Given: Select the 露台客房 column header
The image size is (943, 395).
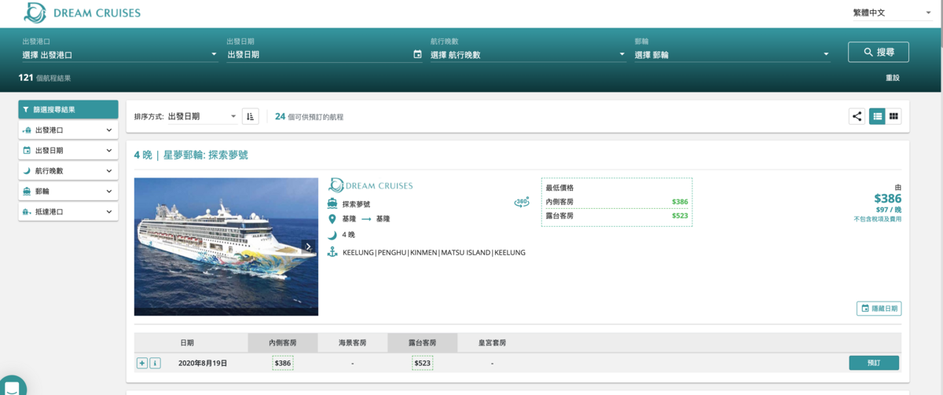Looking at the screenshot, I should pyautogui.click(x=422, y=343).
